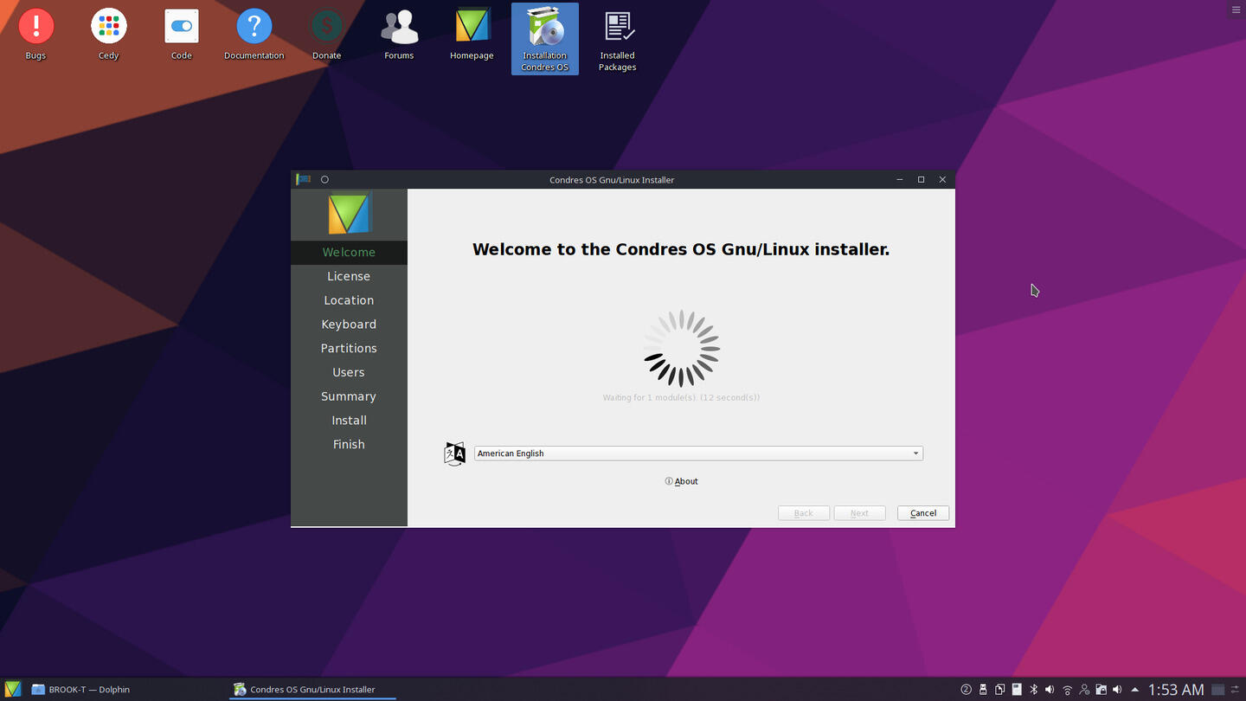Select the Installation Condres OS desktop icon
This screenshot has height=701, width=1246.
click(x=544, y=39)
